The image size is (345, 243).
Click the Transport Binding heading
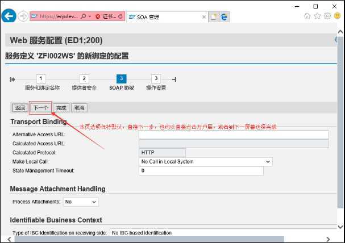pyautogui.click(x=39, y=122)
